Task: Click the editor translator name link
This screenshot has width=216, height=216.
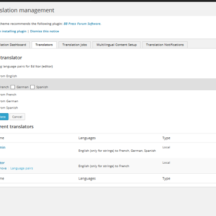Action: 2,163
